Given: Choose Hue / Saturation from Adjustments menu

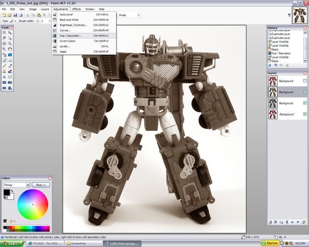Looking at the screenshot, I should pos(71,36).
